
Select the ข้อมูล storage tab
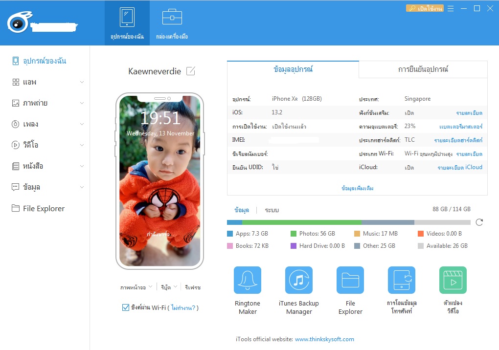pos(242,210)
